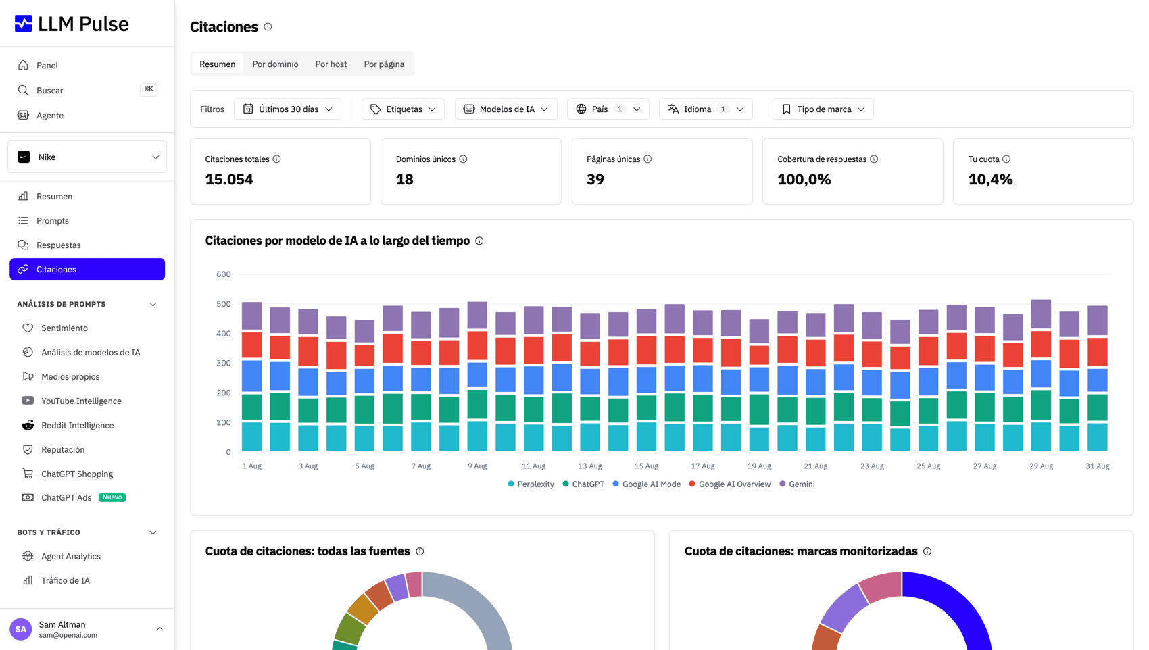Switch to the Por página tab

(384, 64)
